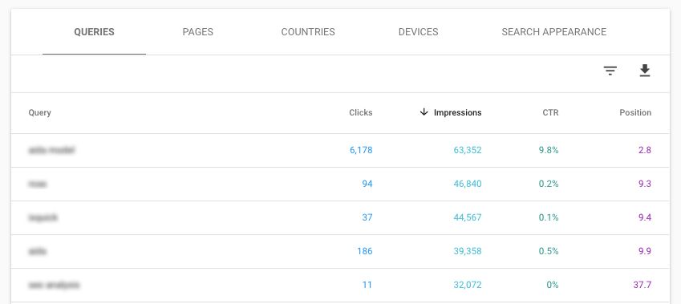
Task: Open the row with 44,567 impressions
Action: pyautogui.click(x=340, y=217)
